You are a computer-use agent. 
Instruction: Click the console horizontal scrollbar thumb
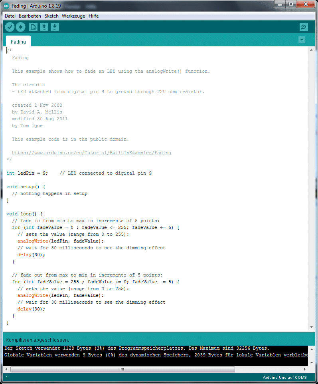pos(122,369)
